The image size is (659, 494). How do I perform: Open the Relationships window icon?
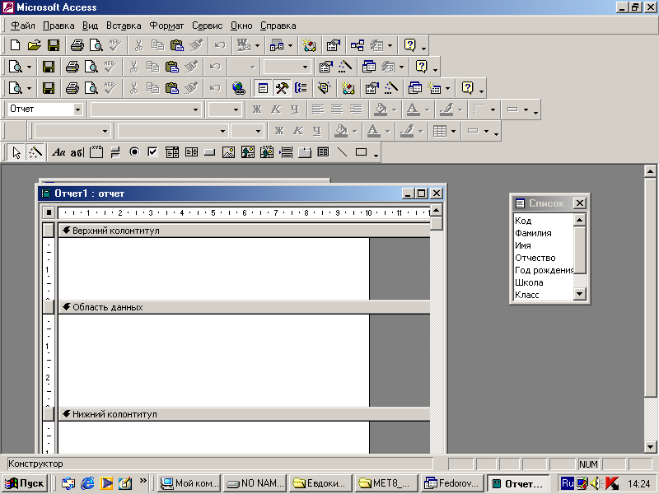coord(358,45)
